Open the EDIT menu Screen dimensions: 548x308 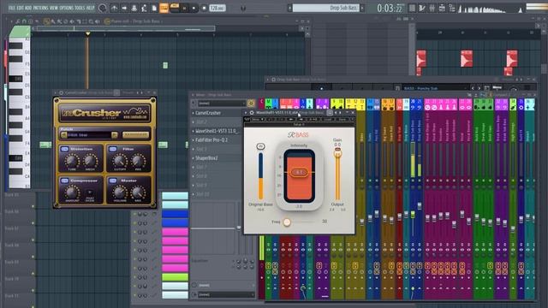click(20, 8)
